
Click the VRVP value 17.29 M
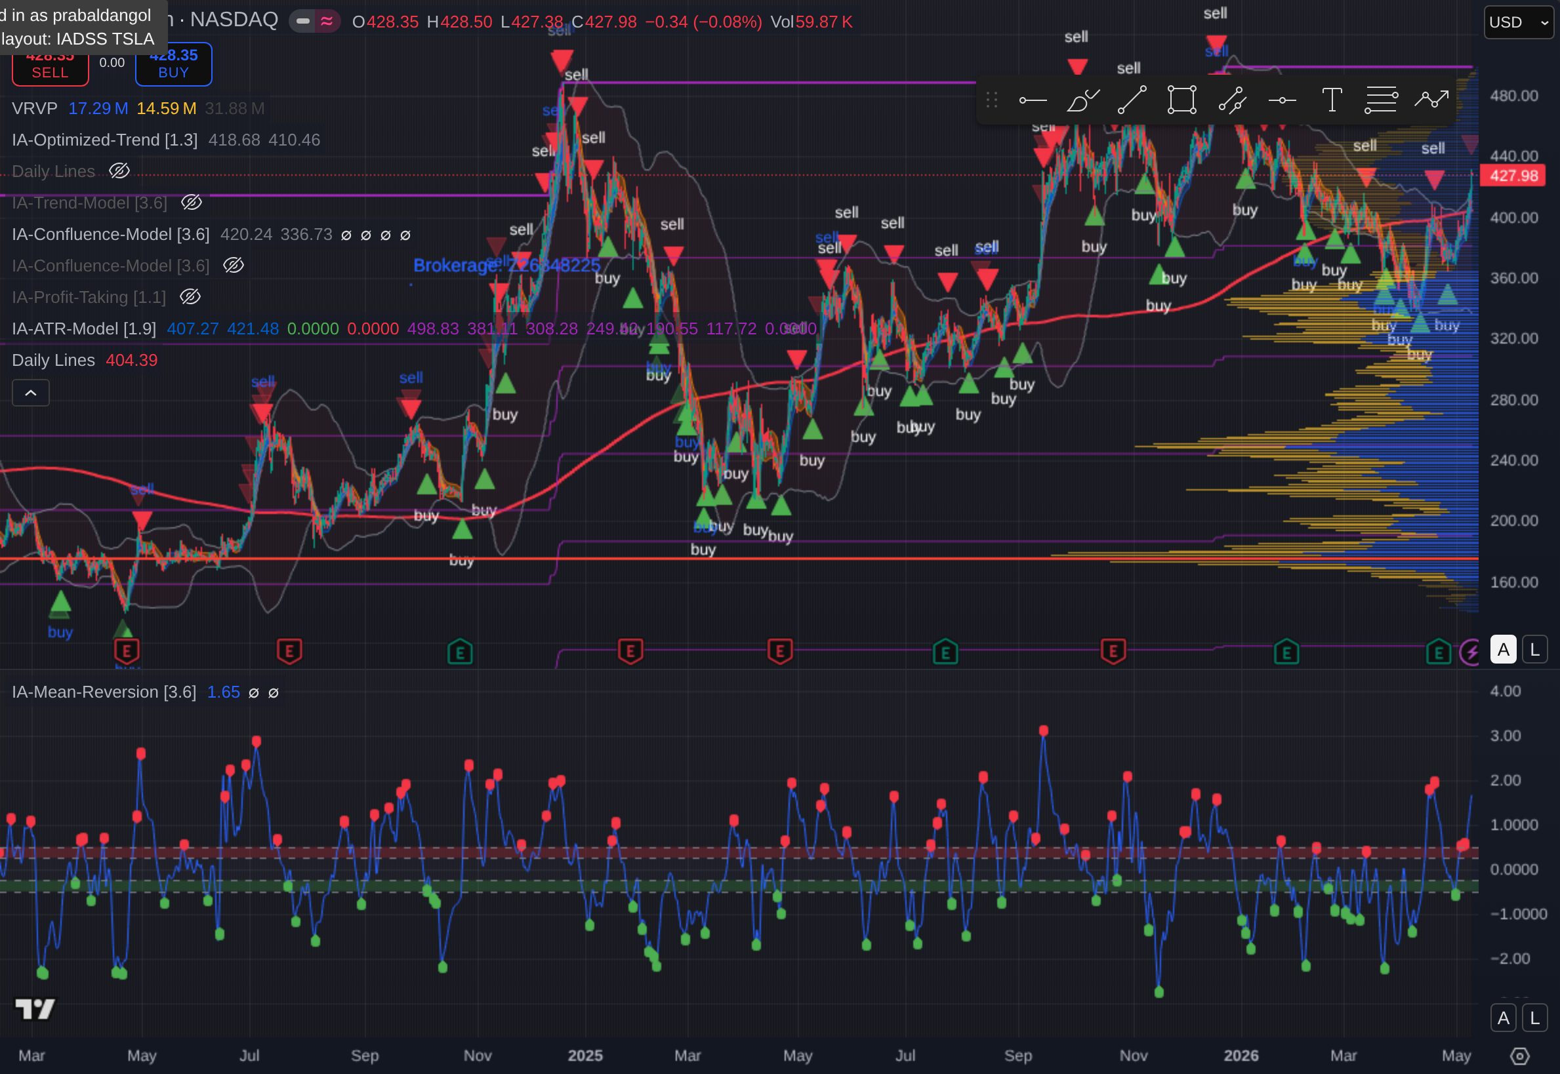(98, 108)
